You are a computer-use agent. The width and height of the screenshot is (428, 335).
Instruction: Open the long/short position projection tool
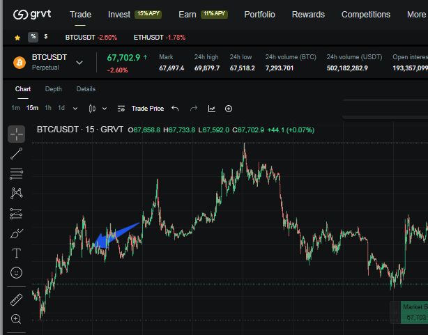[16, 214]
